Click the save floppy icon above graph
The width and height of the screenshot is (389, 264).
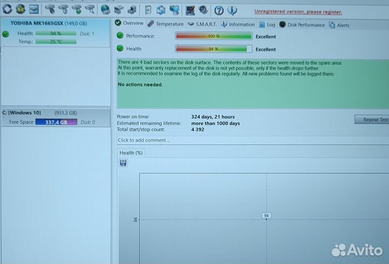tap(124, 163)
